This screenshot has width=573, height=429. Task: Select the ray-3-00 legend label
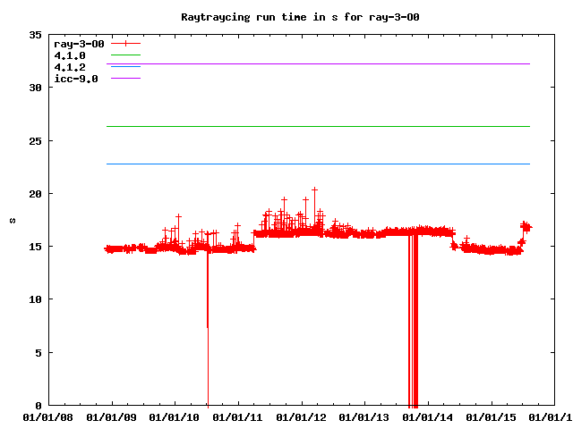[79, 44]
